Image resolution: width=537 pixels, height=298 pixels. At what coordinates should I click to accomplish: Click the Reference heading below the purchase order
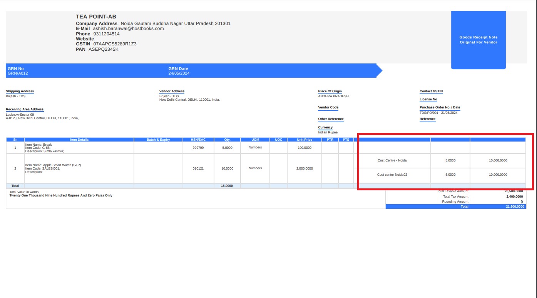point(428,119)
